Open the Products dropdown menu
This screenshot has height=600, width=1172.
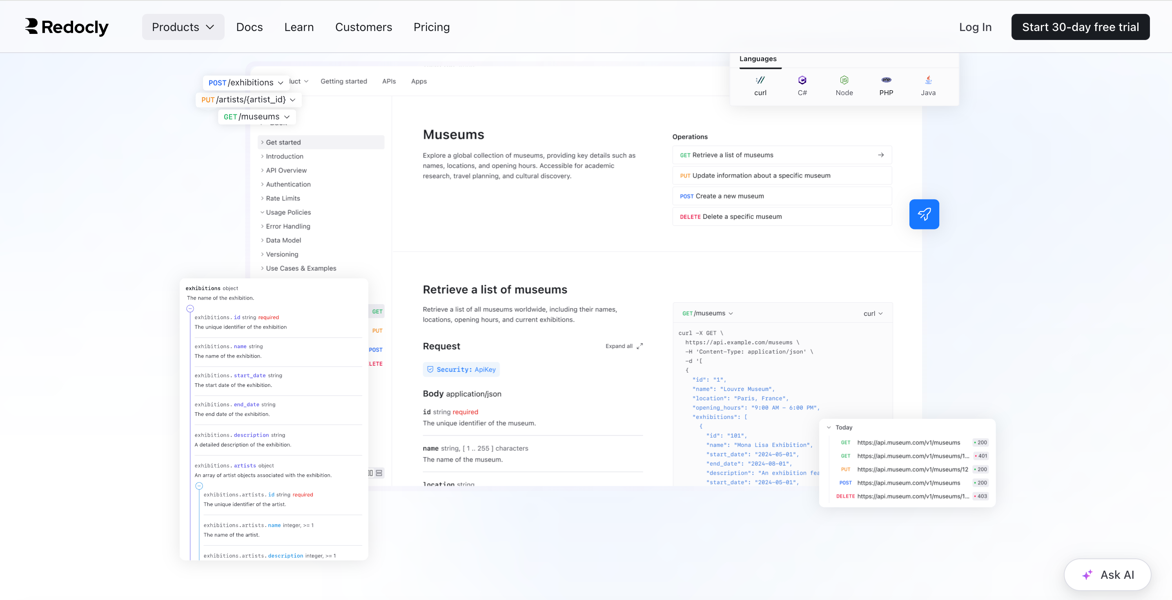tap(183, 27)
